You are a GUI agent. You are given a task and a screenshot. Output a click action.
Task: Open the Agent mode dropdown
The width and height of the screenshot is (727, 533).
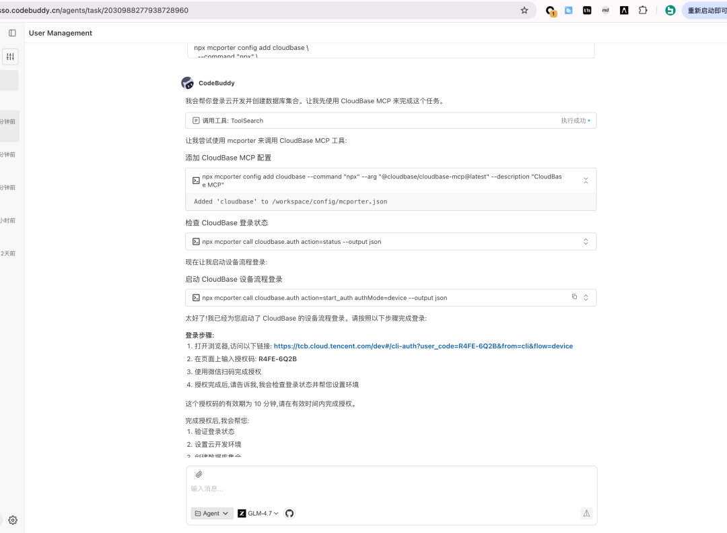pos(212,513)
